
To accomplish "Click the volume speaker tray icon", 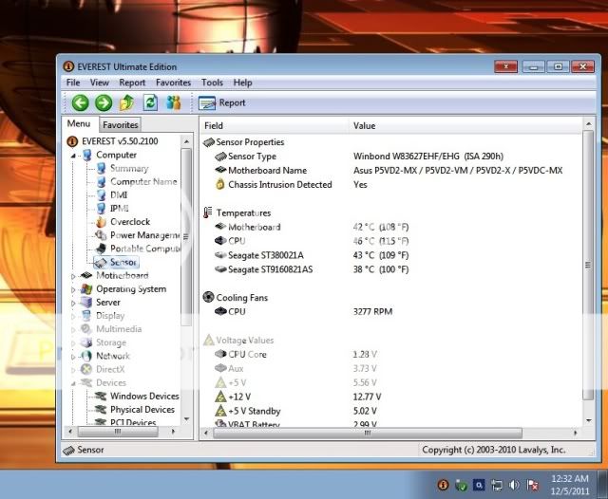I will pyautogui.click(x=514, y=485).
